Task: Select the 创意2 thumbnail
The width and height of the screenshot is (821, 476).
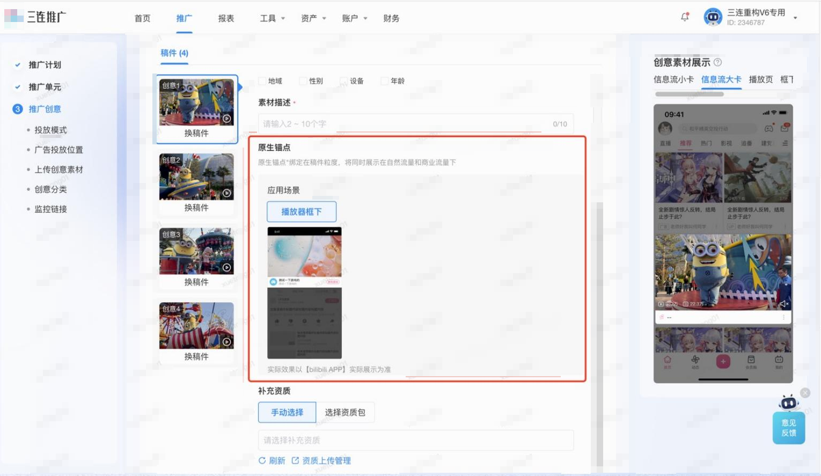Action: (x=196, y=177)
